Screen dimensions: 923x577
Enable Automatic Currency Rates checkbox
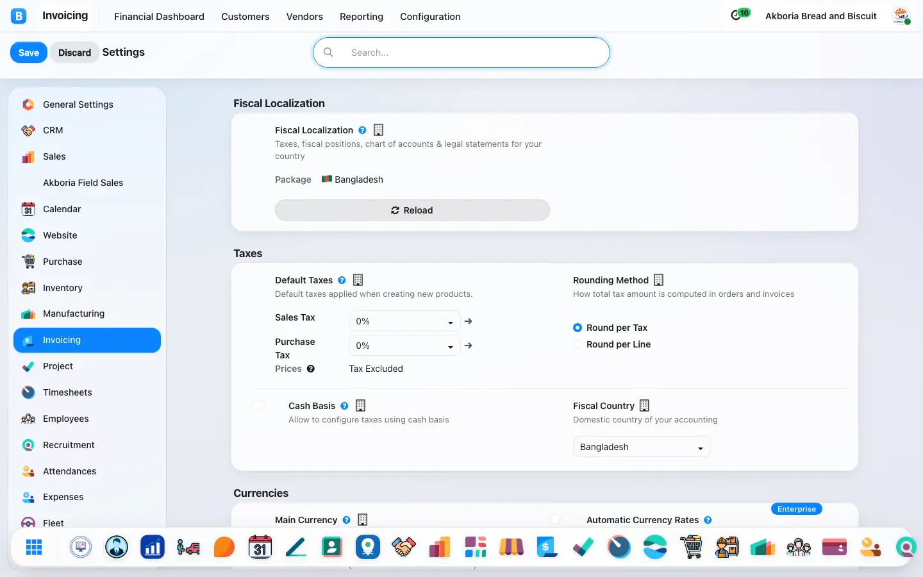tap(555, 520)
